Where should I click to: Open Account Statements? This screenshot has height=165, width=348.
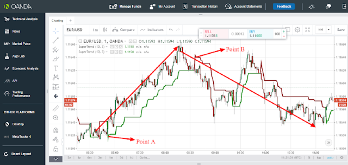tap(243, 6)
